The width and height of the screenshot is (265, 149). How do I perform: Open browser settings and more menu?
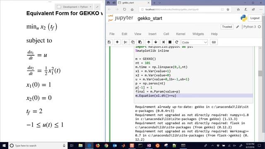pyautogui.click(x=261, y=10)
